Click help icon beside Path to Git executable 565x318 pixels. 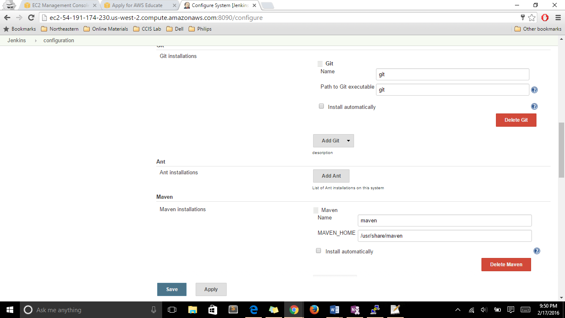click(534, 90)
